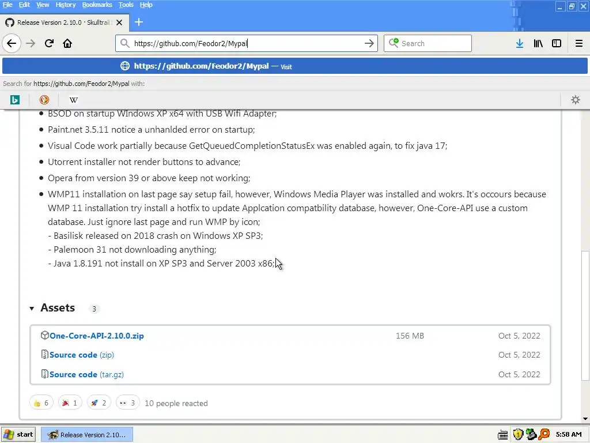Open the File menu

(7, 5)
